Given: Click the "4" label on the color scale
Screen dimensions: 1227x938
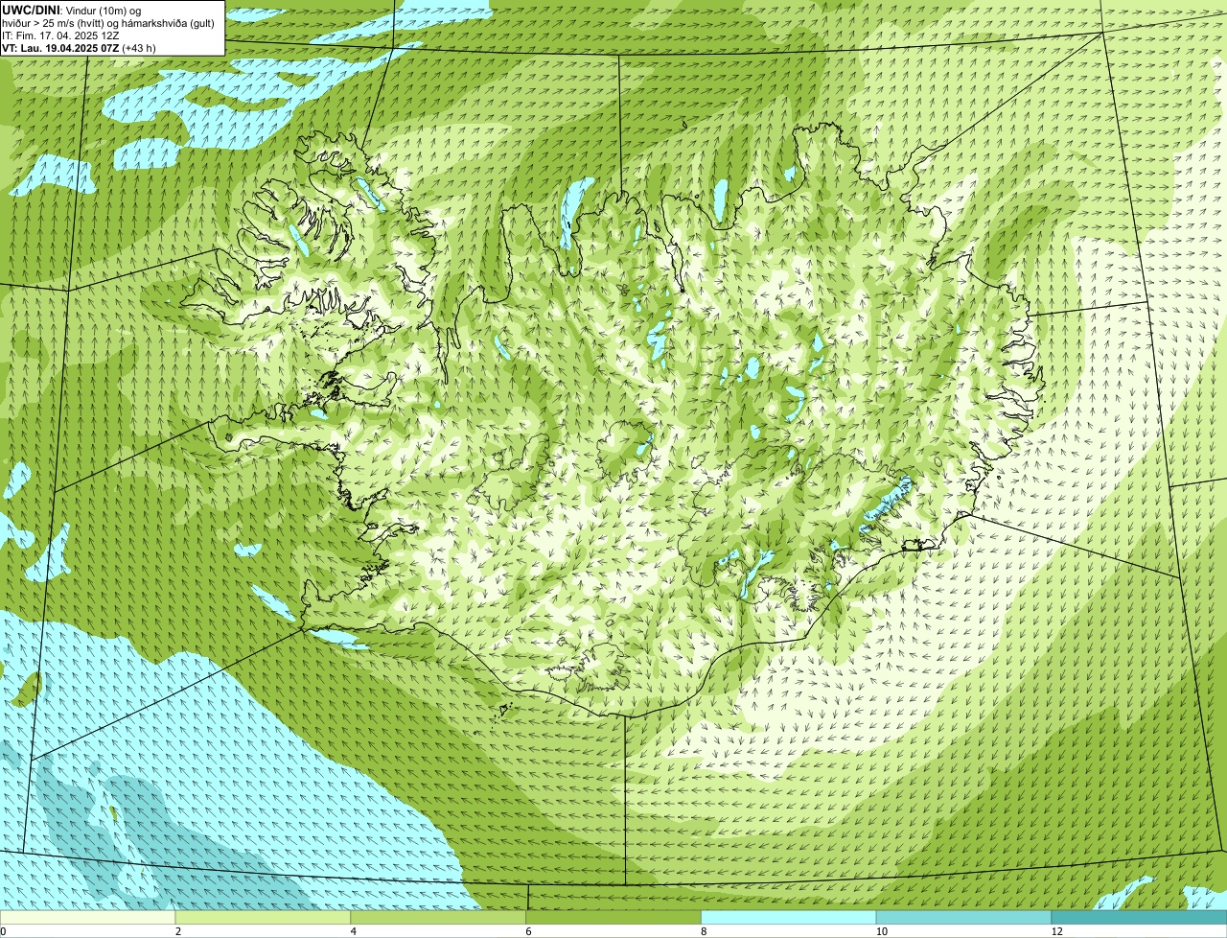Looking at the screenshot, I should click(x=354, y=931).
